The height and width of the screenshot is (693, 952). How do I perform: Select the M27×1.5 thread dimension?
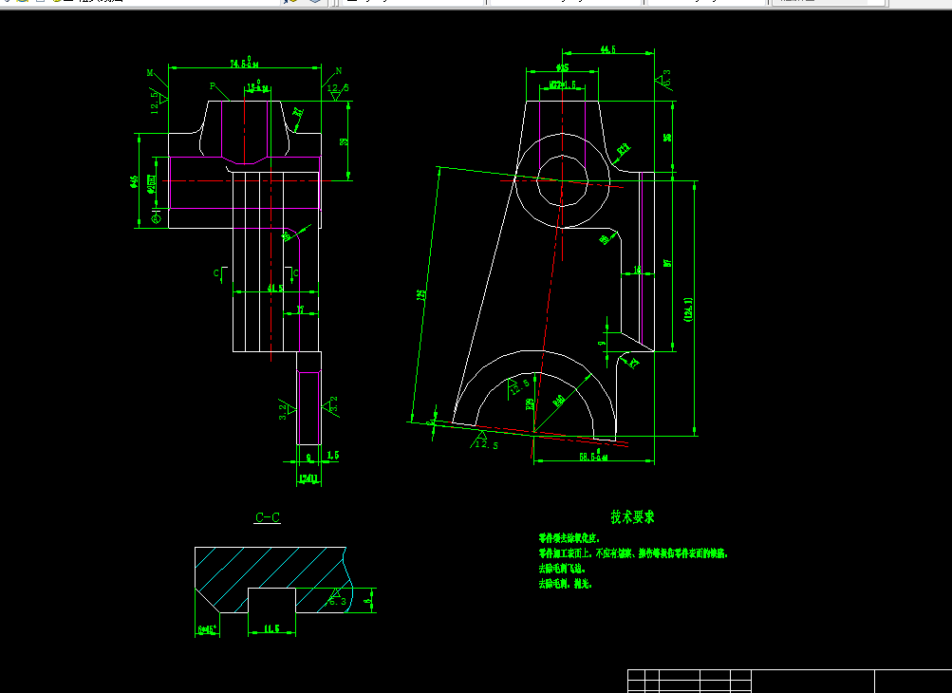[562, 84]
